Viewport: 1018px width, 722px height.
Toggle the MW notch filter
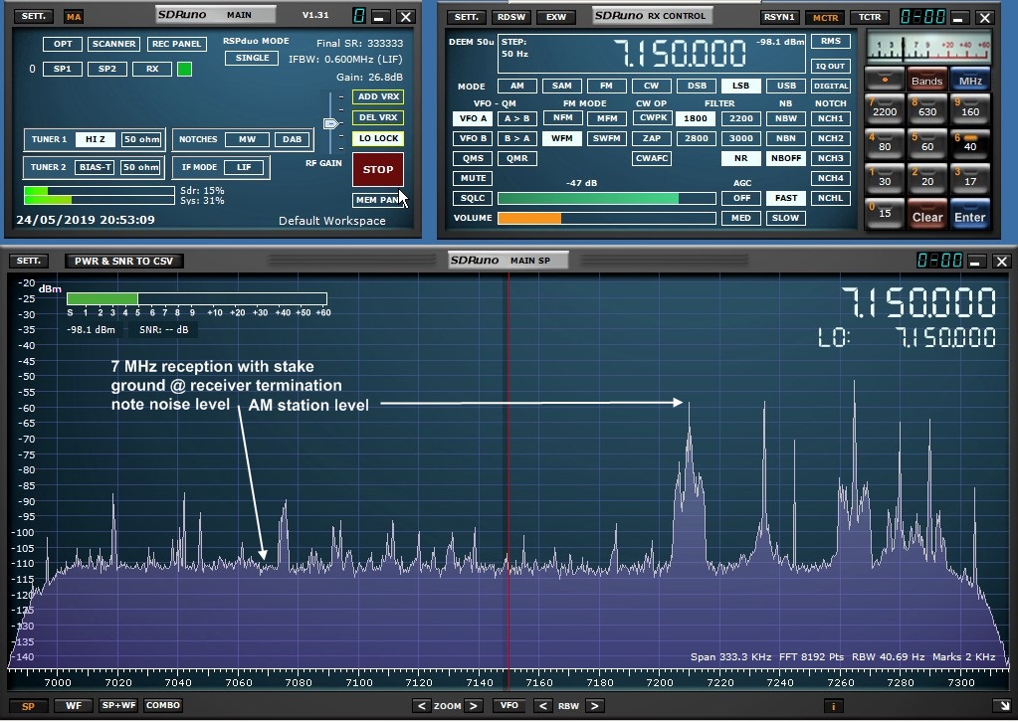(x=247, y=139)
